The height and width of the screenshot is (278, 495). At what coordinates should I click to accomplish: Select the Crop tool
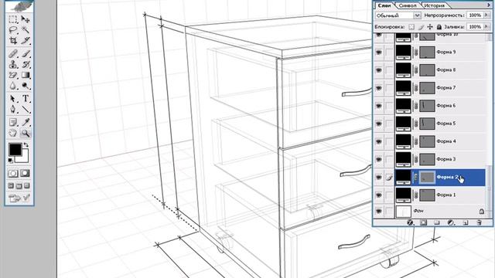coord(13,41)
